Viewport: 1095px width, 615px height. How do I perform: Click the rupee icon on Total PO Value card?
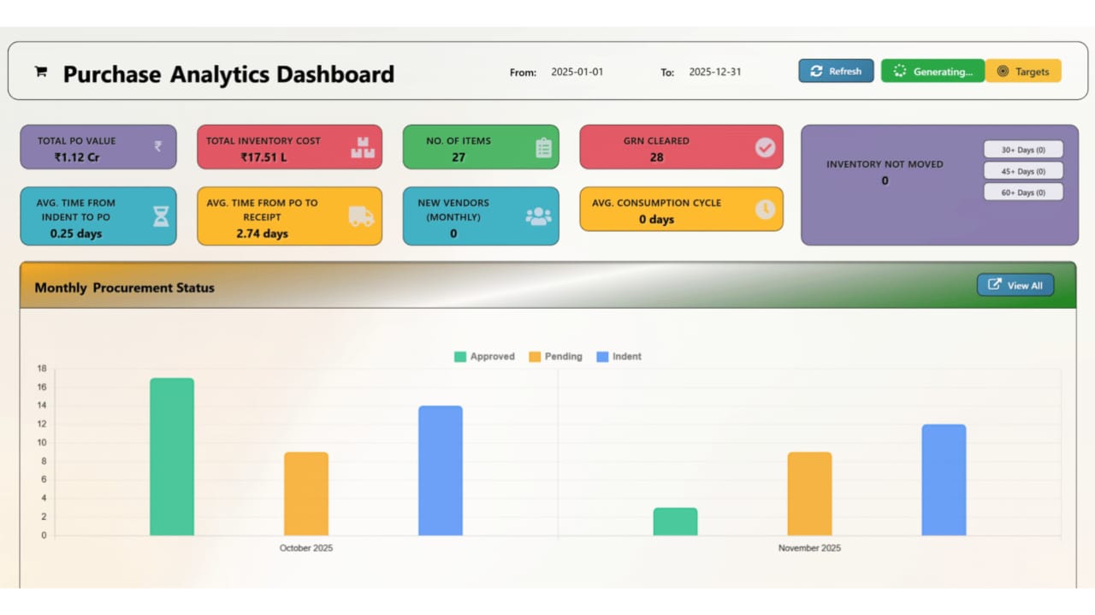(x=157, y=147)
